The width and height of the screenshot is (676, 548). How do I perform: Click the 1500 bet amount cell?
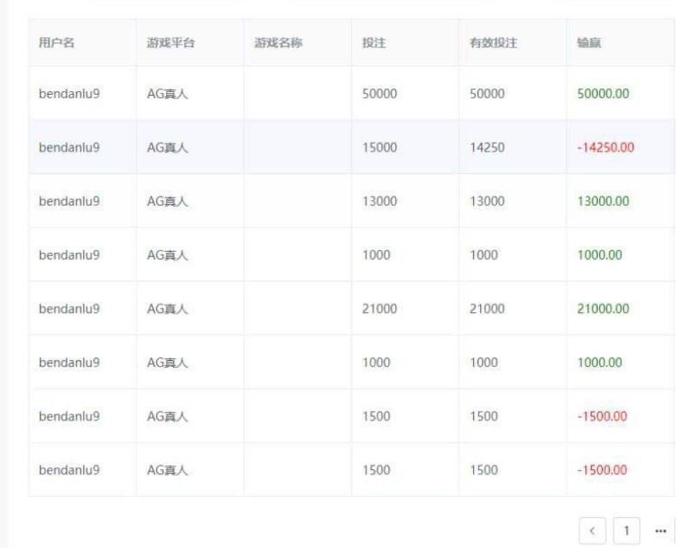[x=374, y=416]
